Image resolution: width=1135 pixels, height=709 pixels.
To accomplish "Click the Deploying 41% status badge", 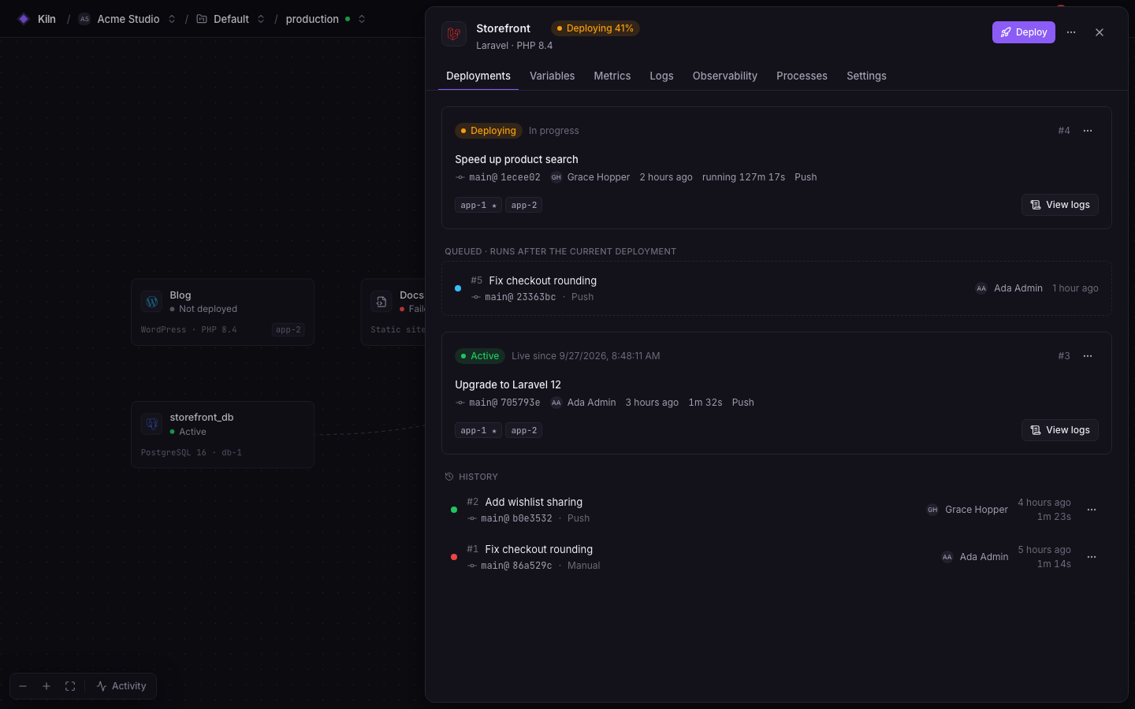I will (x=595, y=28).
